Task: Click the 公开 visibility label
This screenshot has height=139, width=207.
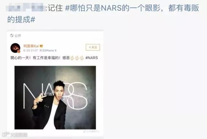Action: 18,35
